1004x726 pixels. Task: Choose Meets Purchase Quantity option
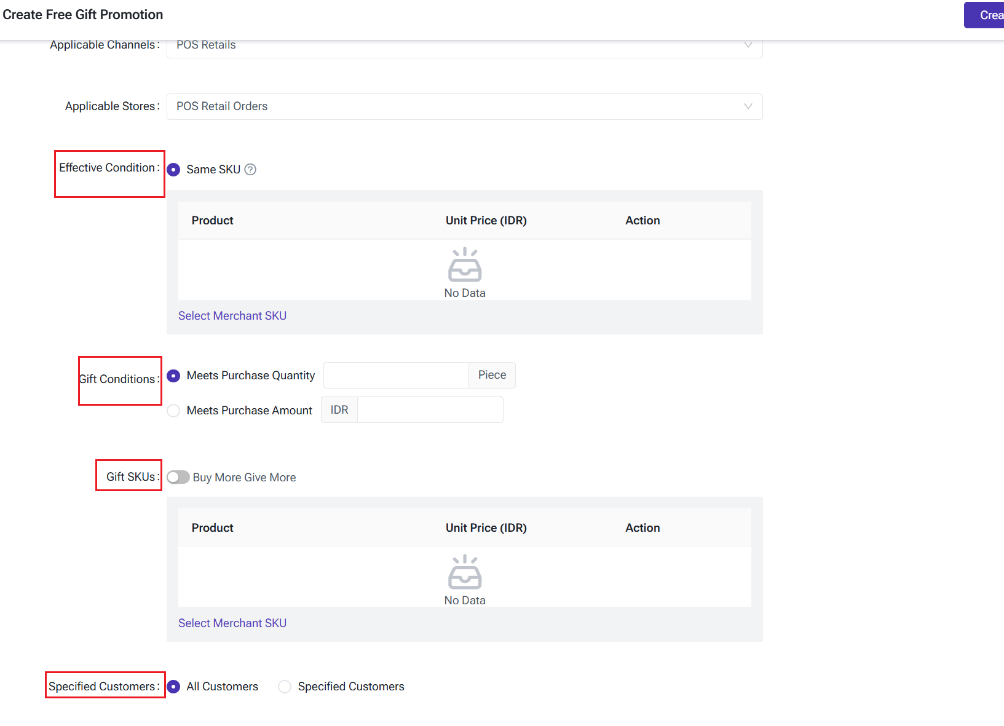174,376
